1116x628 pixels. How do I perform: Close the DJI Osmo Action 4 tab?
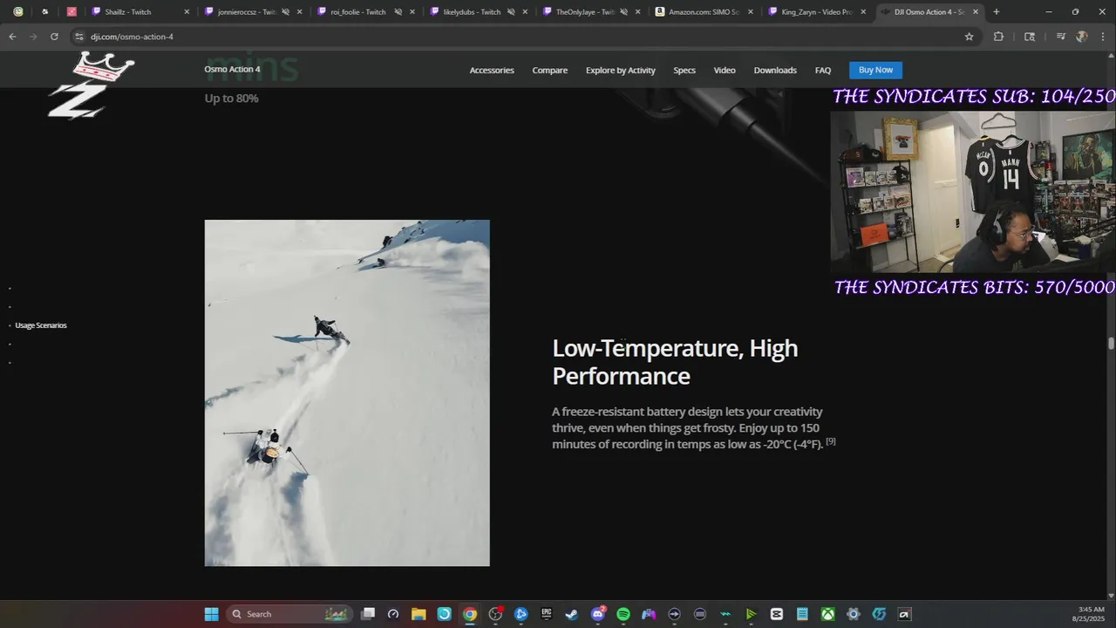click(976, 12)
